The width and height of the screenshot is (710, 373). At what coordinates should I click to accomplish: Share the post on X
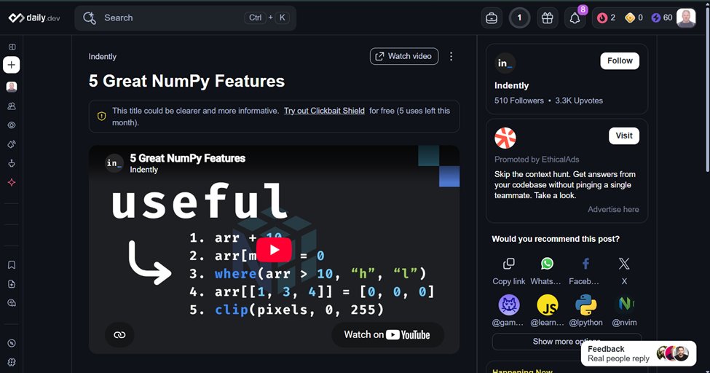tap(624, 270)
